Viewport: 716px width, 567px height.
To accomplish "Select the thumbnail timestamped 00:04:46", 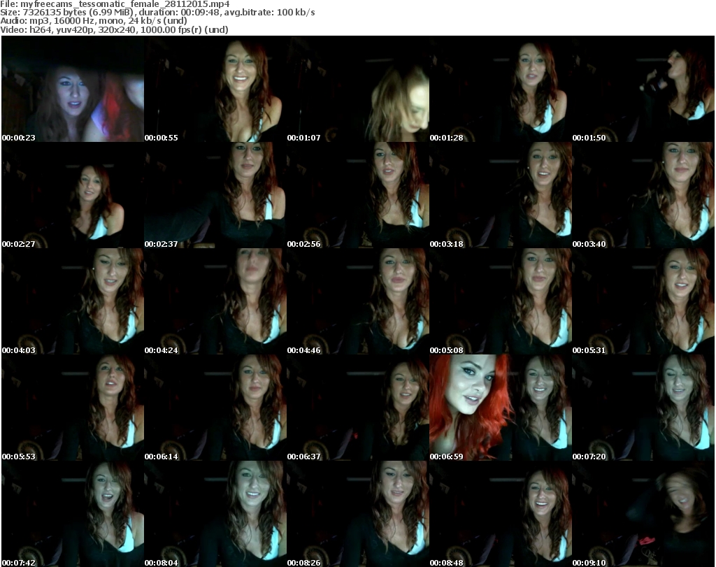I will [x=358, y=301].
